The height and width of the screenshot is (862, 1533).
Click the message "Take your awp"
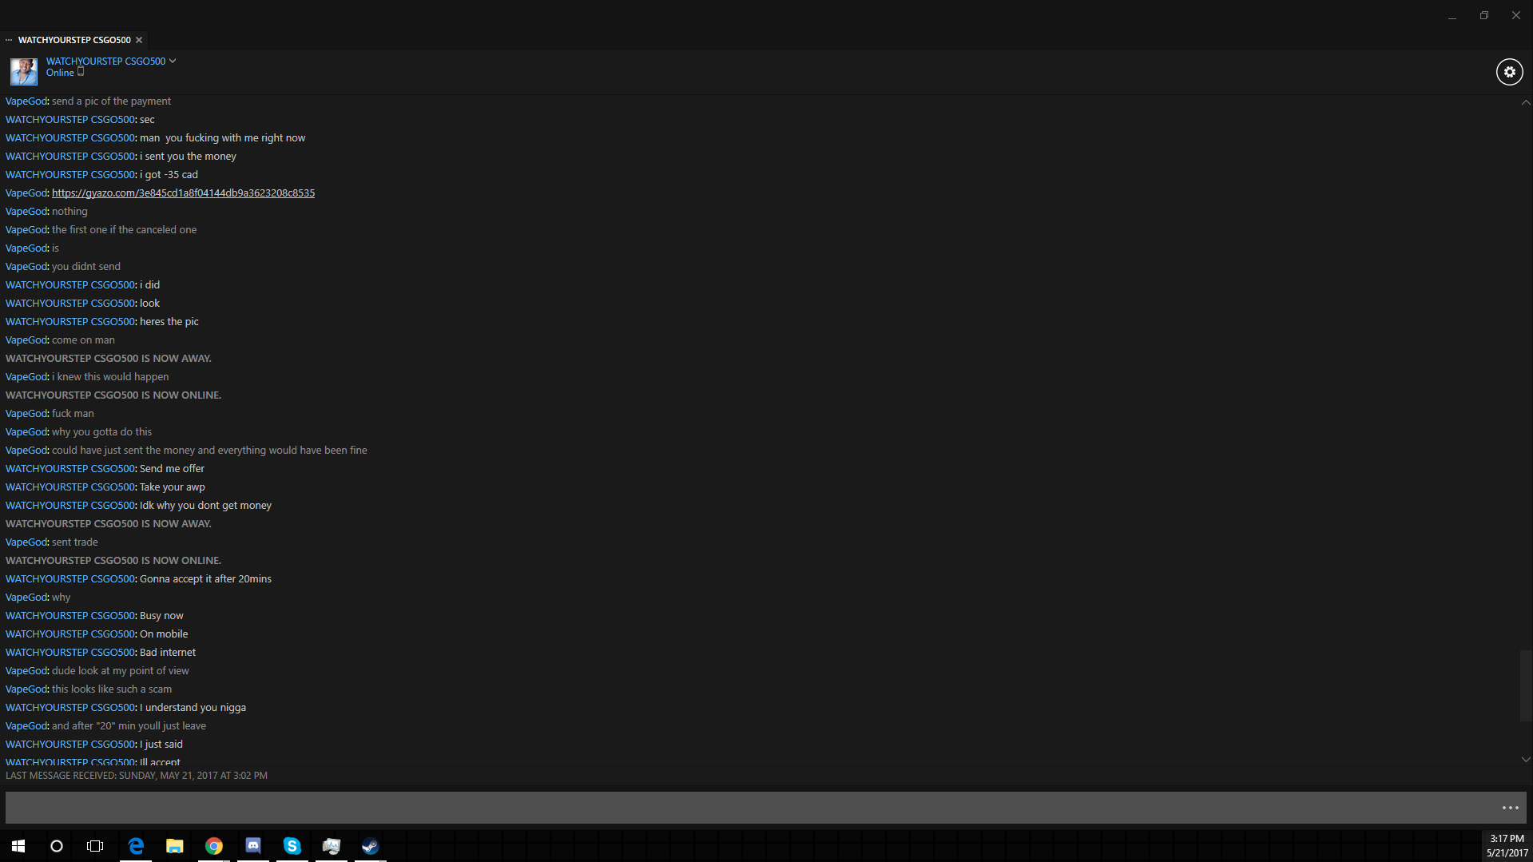(173, 487)
